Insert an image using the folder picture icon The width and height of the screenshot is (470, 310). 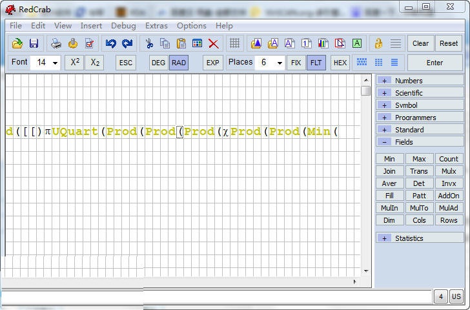point(256,43)
